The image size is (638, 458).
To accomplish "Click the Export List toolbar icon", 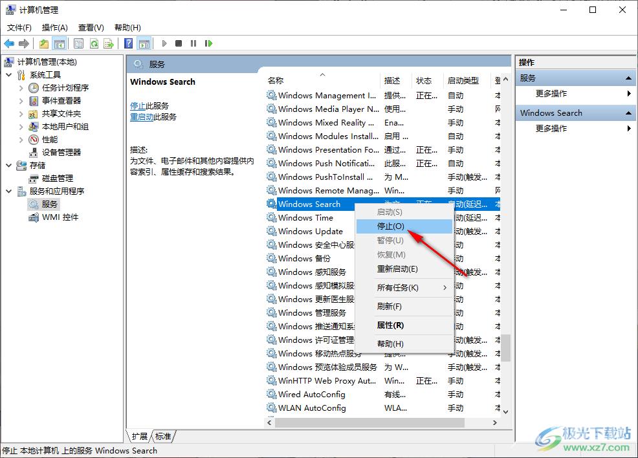I will 109,43.
